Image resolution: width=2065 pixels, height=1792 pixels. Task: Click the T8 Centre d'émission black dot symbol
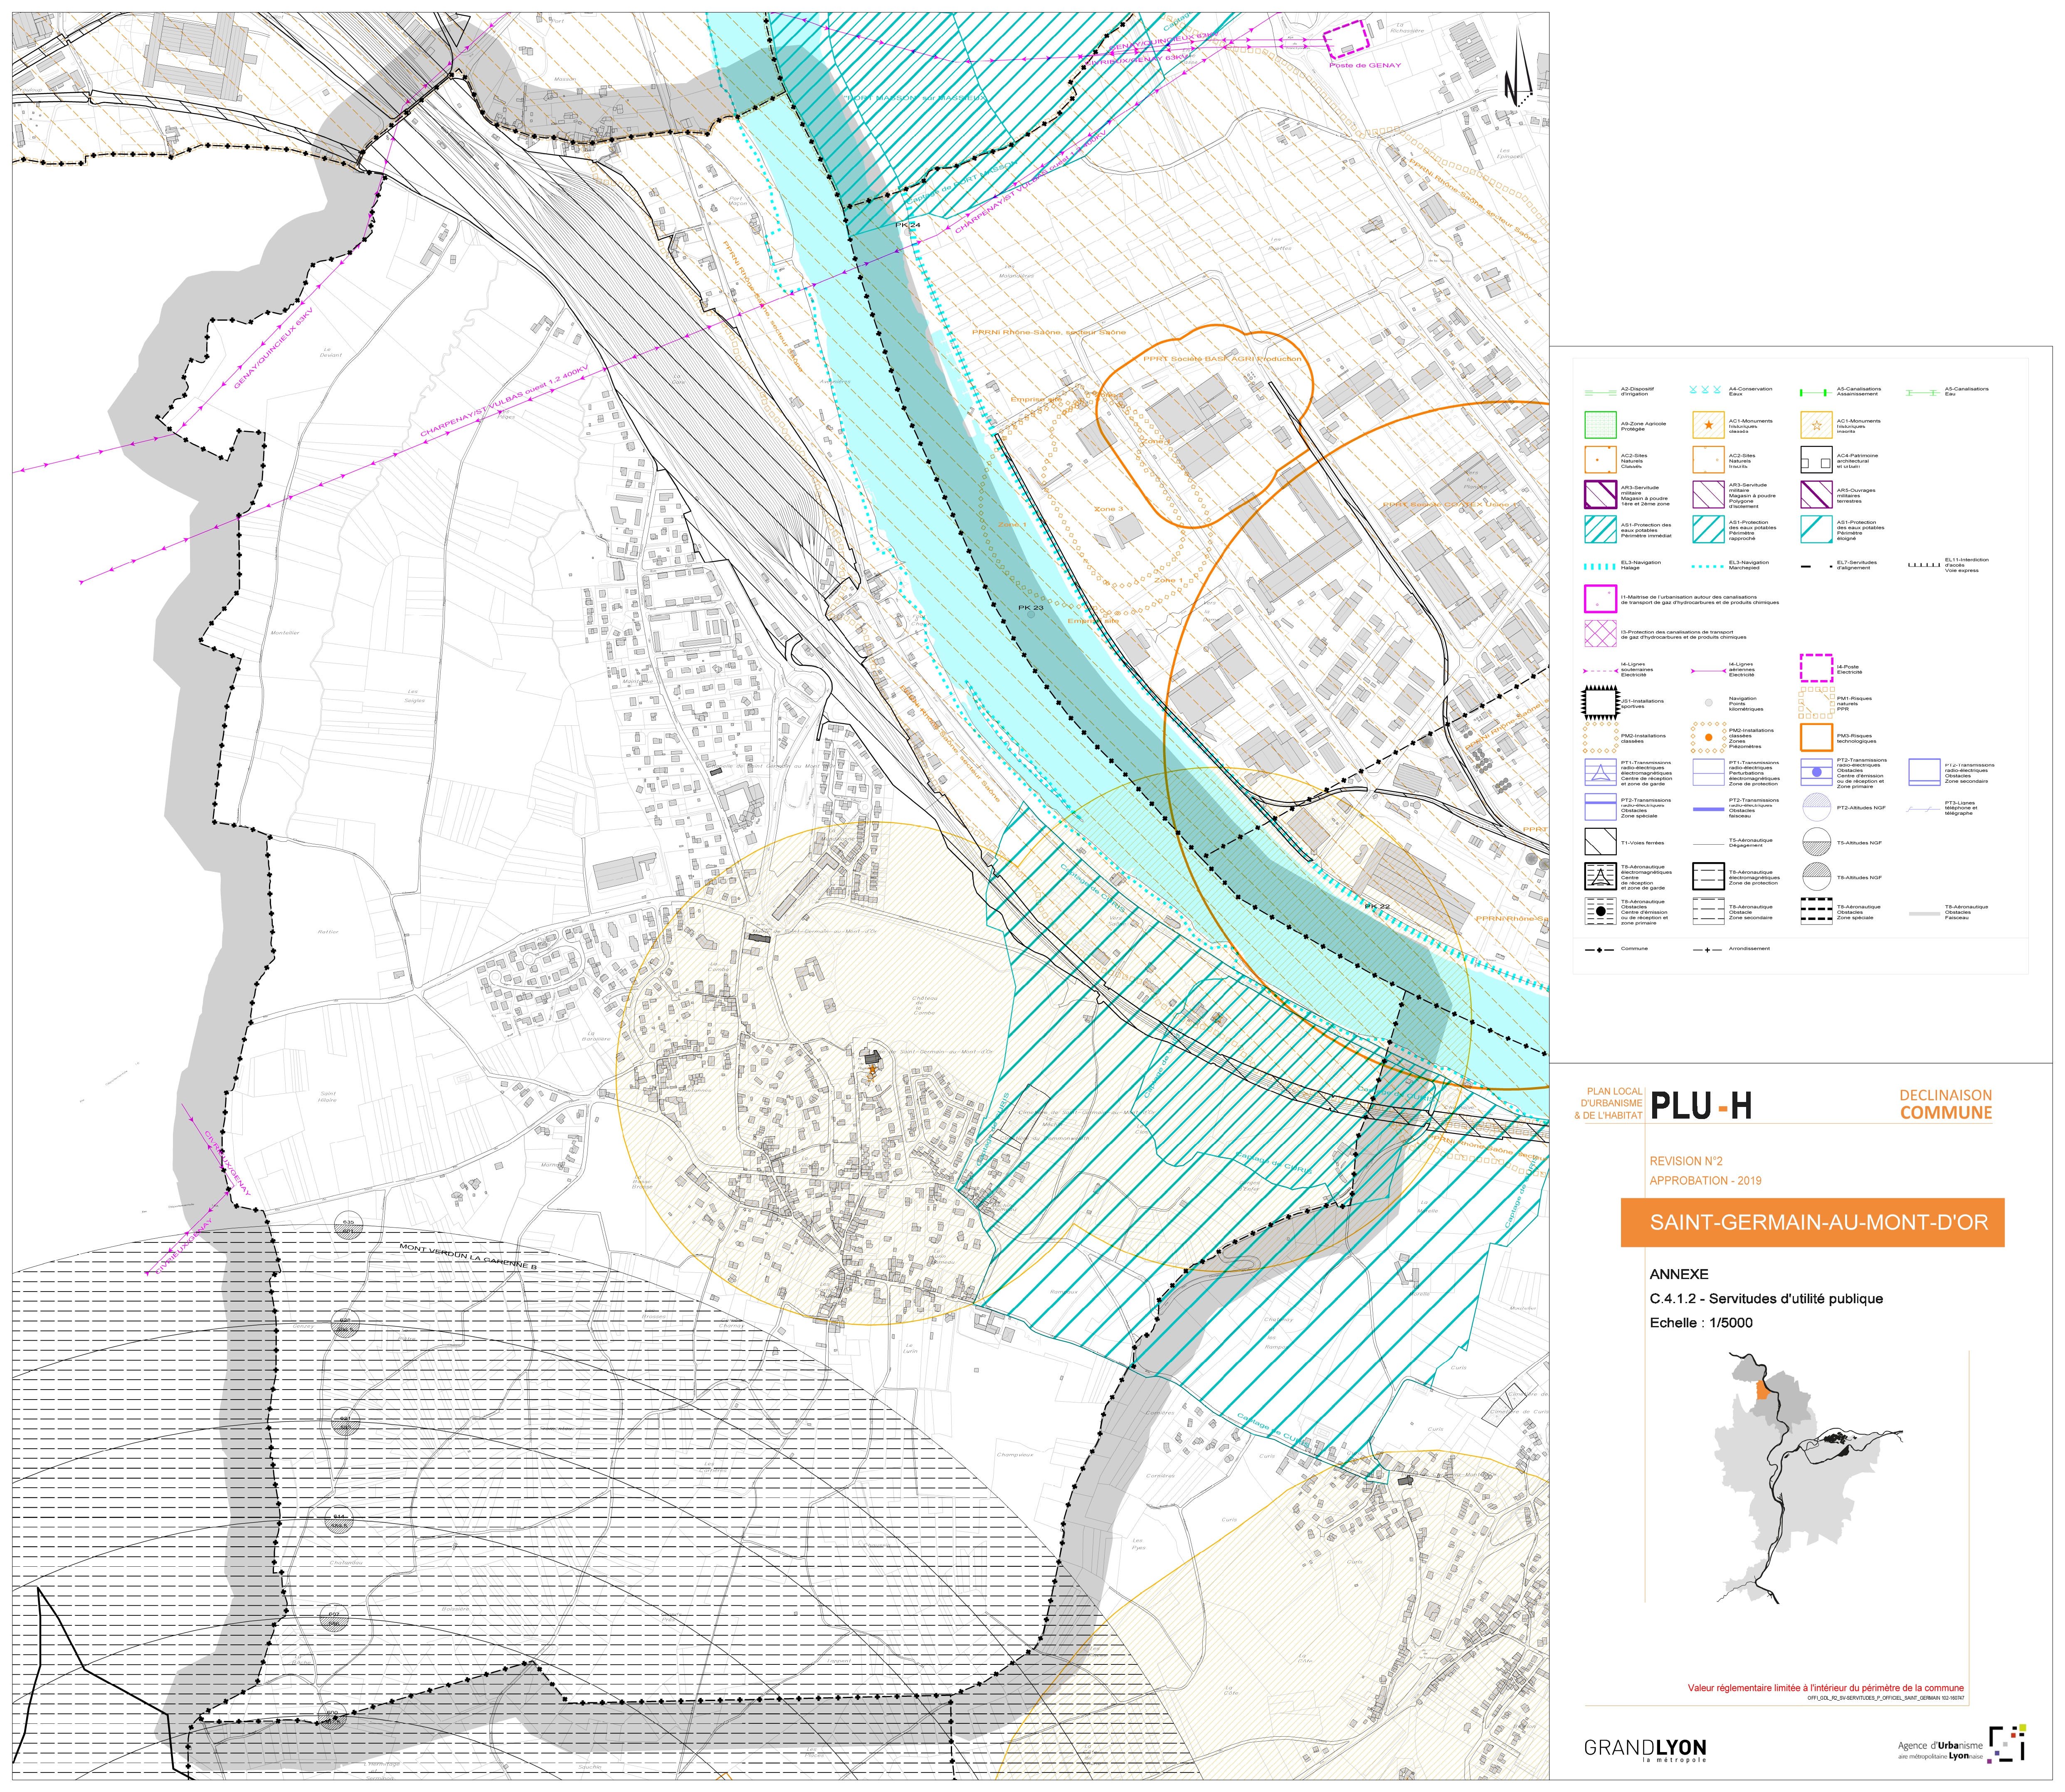1600,912
